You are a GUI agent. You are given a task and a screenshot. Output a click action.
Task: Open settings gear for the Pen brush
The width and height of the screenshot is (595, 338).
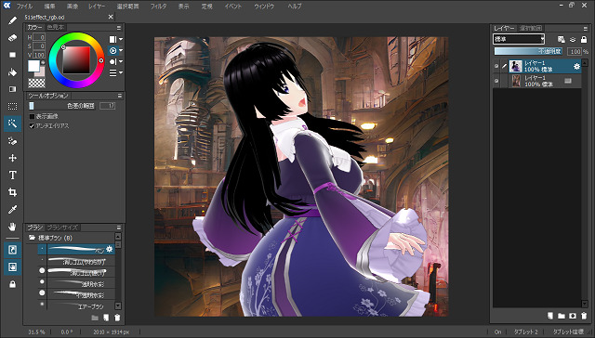[x=110, y=249]
